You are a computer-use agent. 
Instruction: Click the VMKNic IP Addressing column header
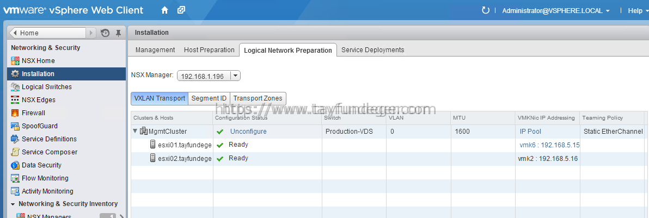[548, 118]
